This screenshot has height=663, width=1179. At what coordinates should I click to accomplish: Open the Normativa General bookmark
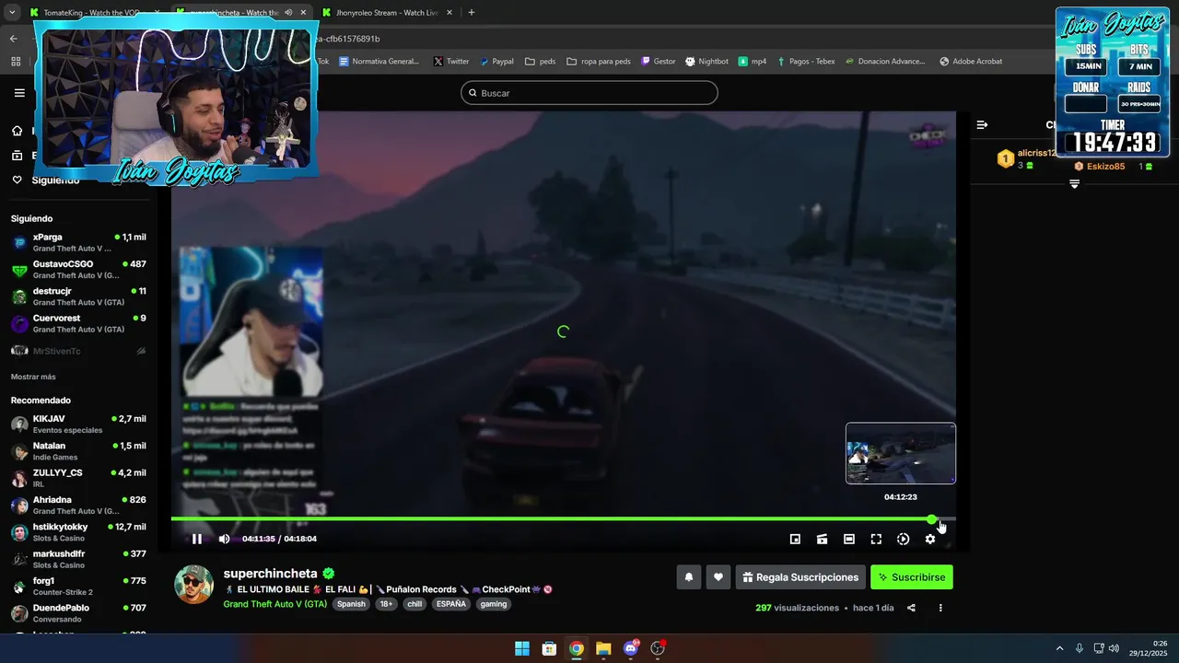(x=379, y=62)
